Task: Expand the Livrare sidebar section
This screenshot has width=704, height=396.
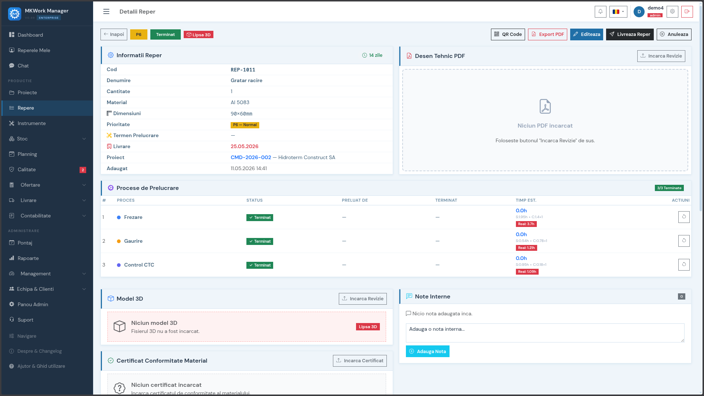Action: 47,200
